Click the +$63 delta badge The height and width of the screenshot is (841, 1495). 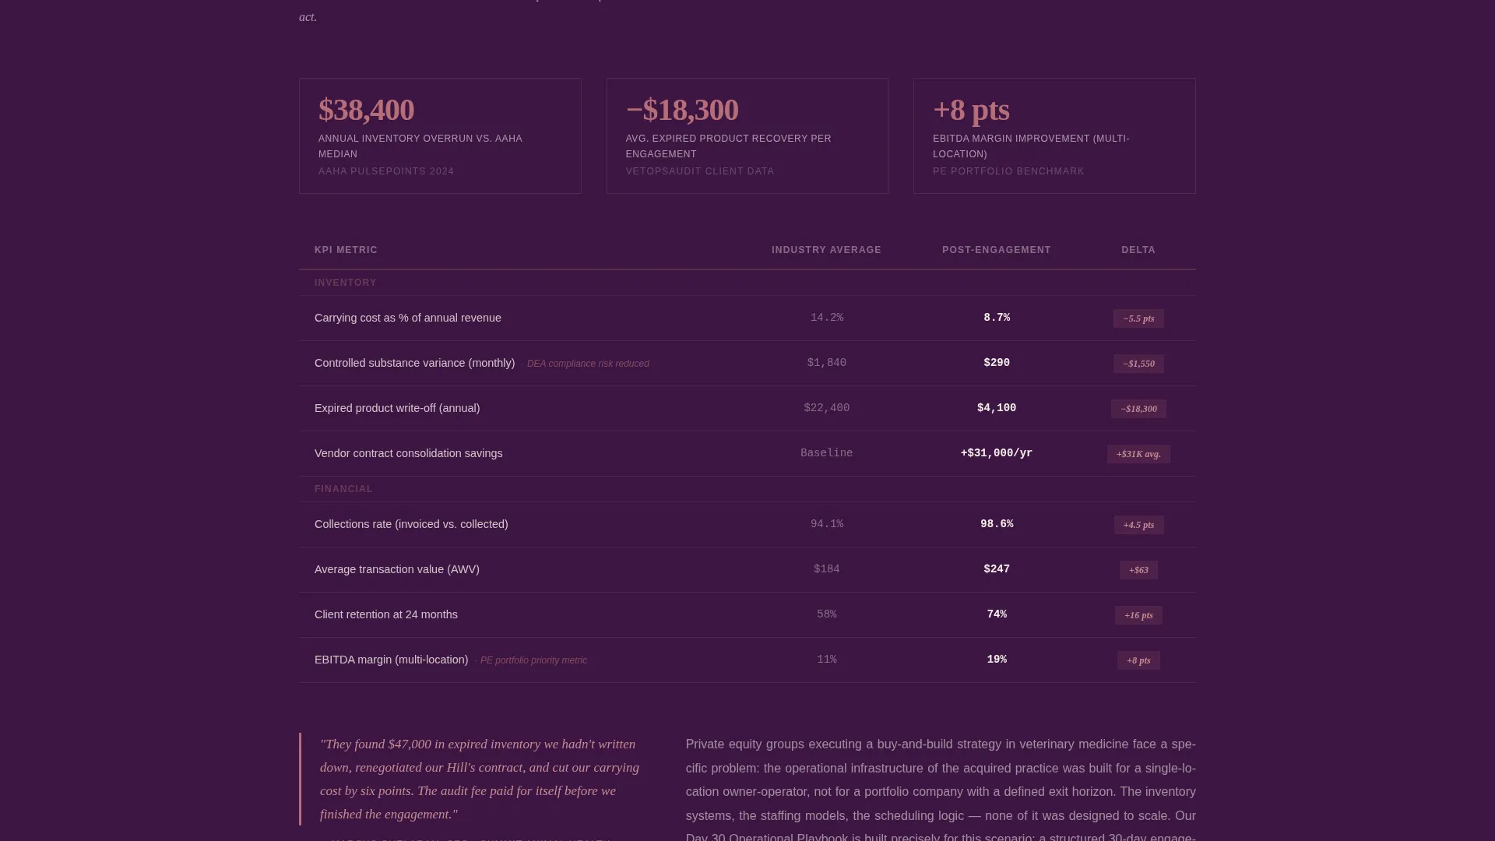1138,570
